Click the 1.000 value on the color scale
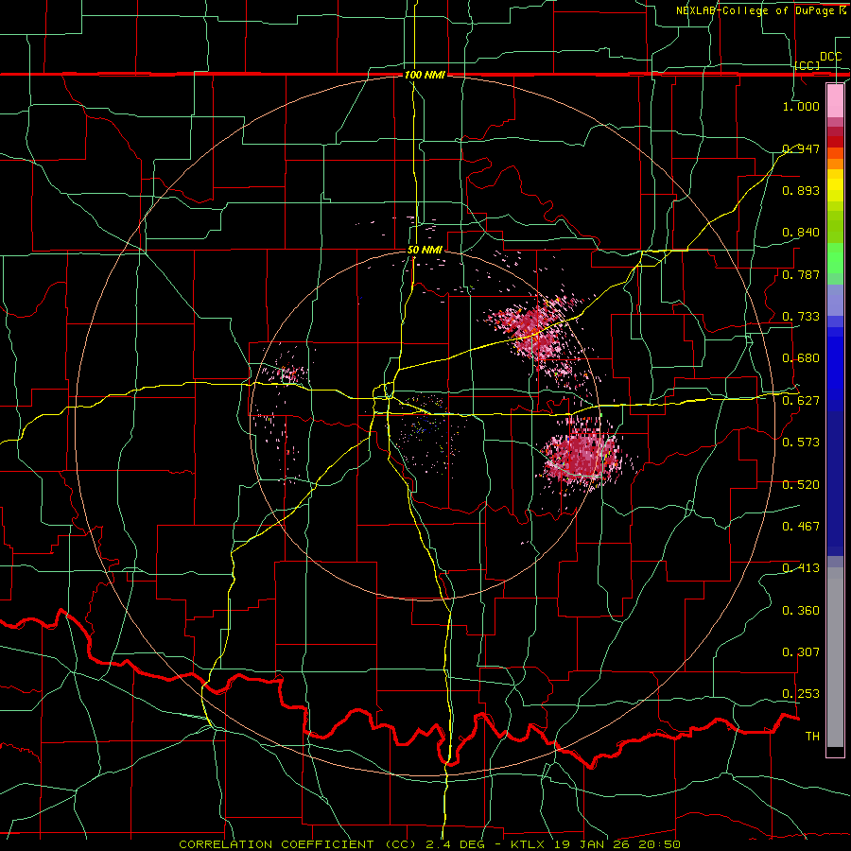The height and width of the screenshot is (851, 851). coord(801,106)
